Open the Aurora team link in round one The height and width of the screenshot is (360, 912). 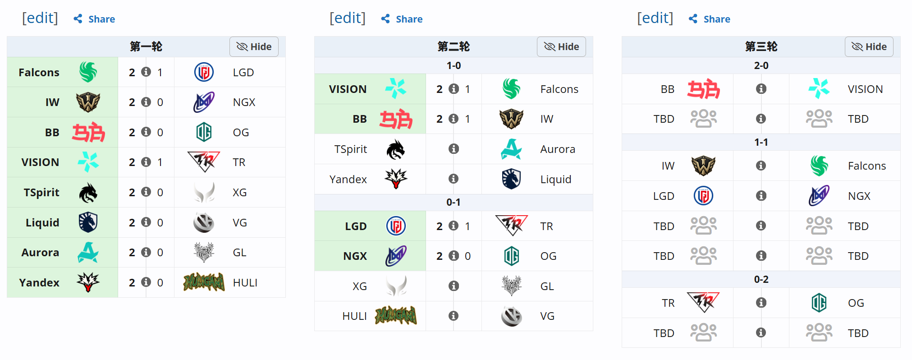point(40,253)
